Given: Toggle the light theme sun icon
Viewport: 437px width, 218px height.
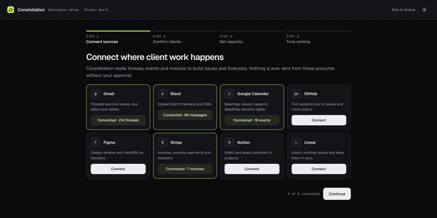Looking at the screenshot, I should click(424, 10).
